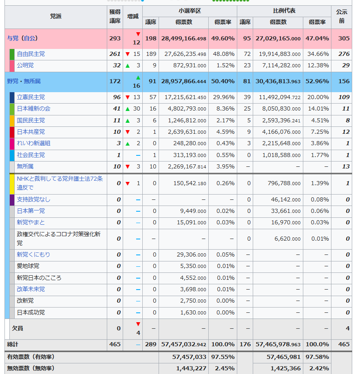Open the 新党やまと link
The width and height of the screenshot is (362, 374).
[x=31, y=223]
